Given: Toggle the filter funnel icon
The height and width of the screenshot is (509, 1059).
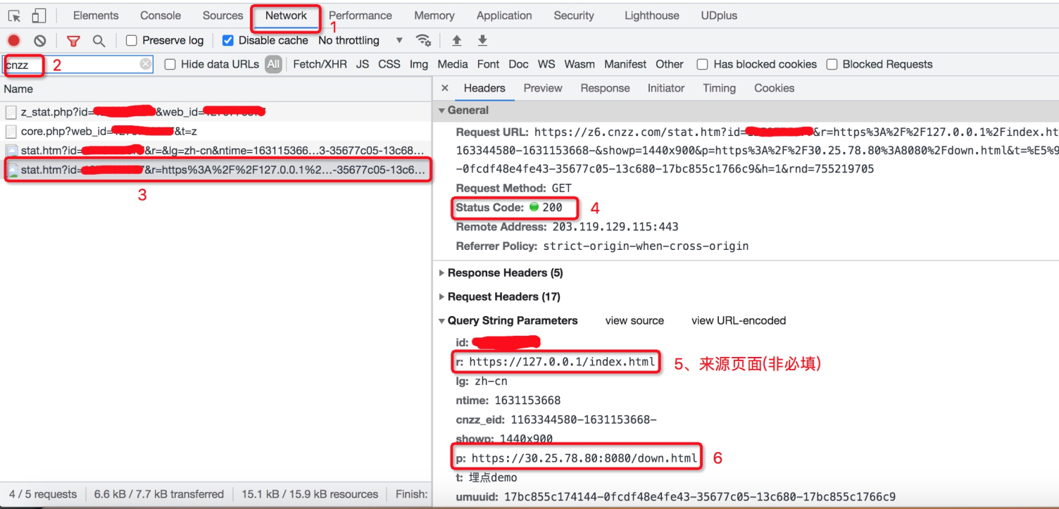Looking at the screenshot, I should 73,41.
